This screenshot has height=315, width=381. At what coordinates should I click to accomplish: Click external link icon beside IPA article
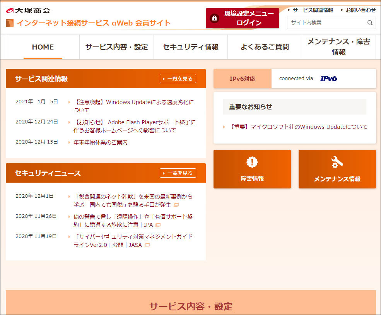158,225
